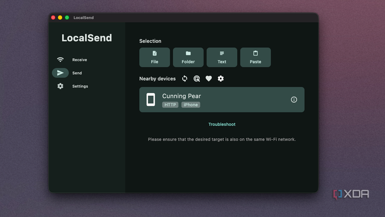
Task: Choose Folder as selection type
Action: [x=188, y=57]
